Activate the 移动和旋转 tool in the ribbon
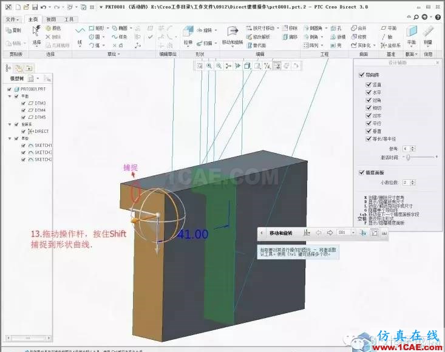Image resolution: width=445 pixels, height=352 pixels. 233,36
